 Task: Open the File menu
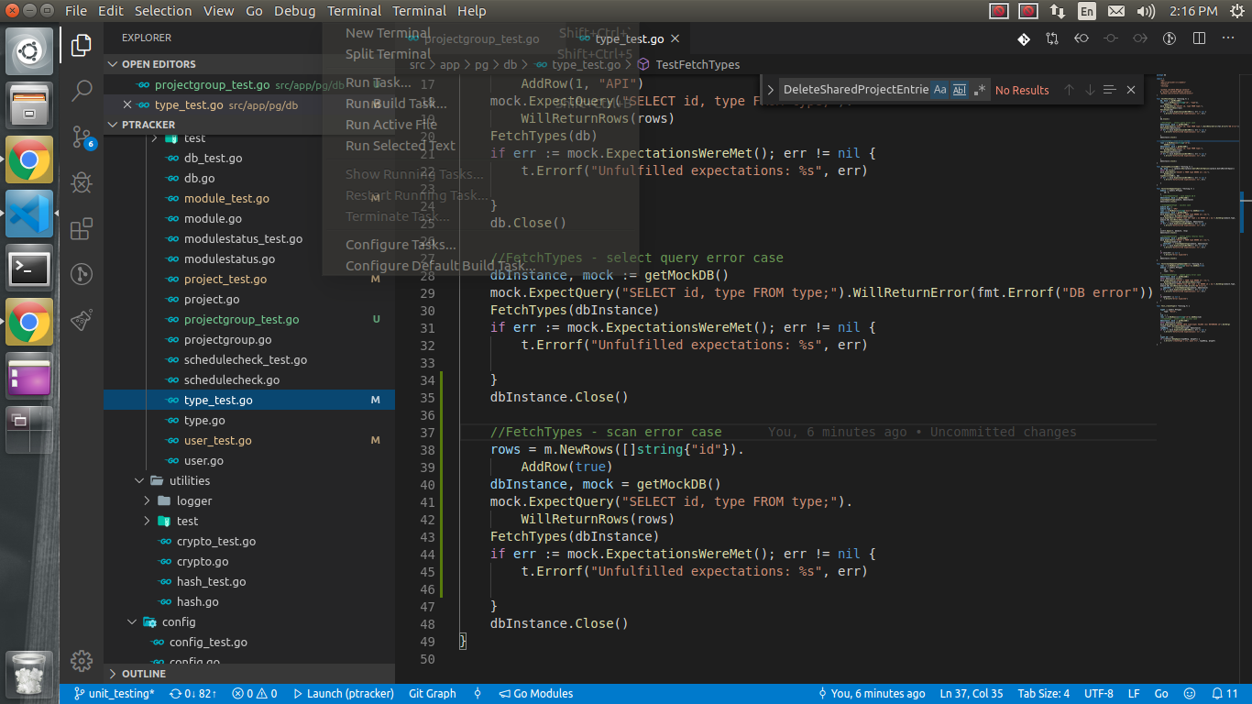(76, 11)
